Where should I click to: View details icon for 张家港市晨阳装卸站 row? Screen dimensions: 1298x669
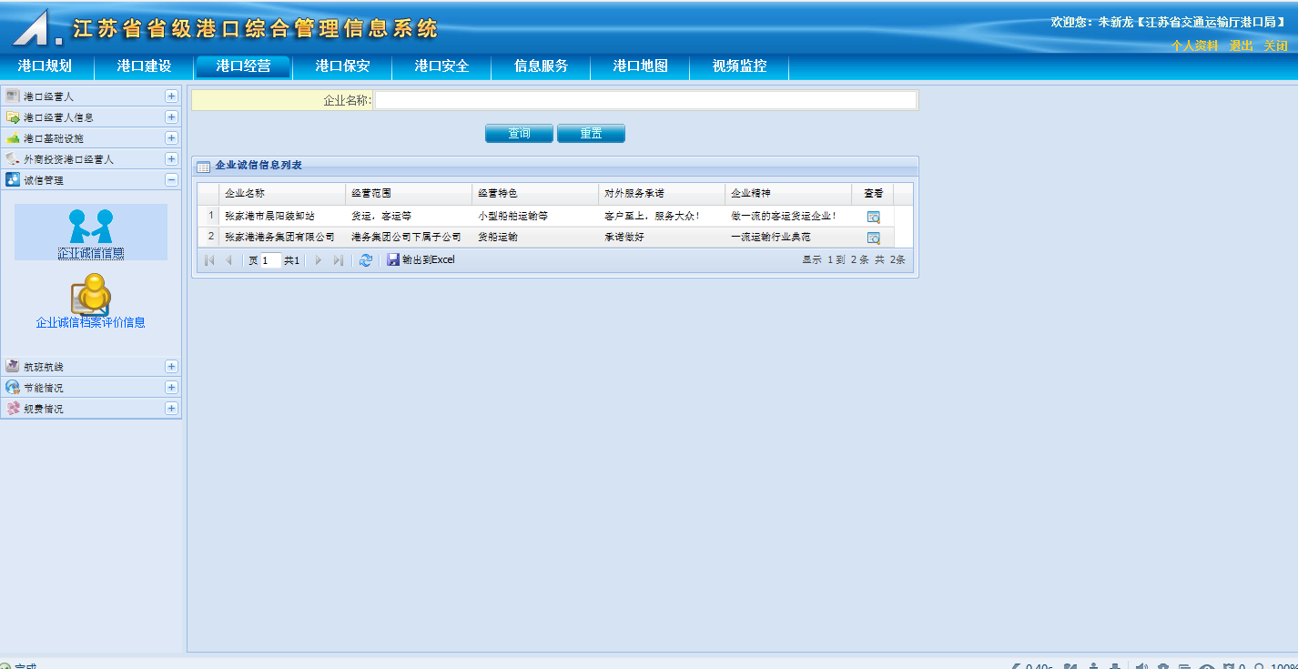pyautogui.click(x=873, y=217)
